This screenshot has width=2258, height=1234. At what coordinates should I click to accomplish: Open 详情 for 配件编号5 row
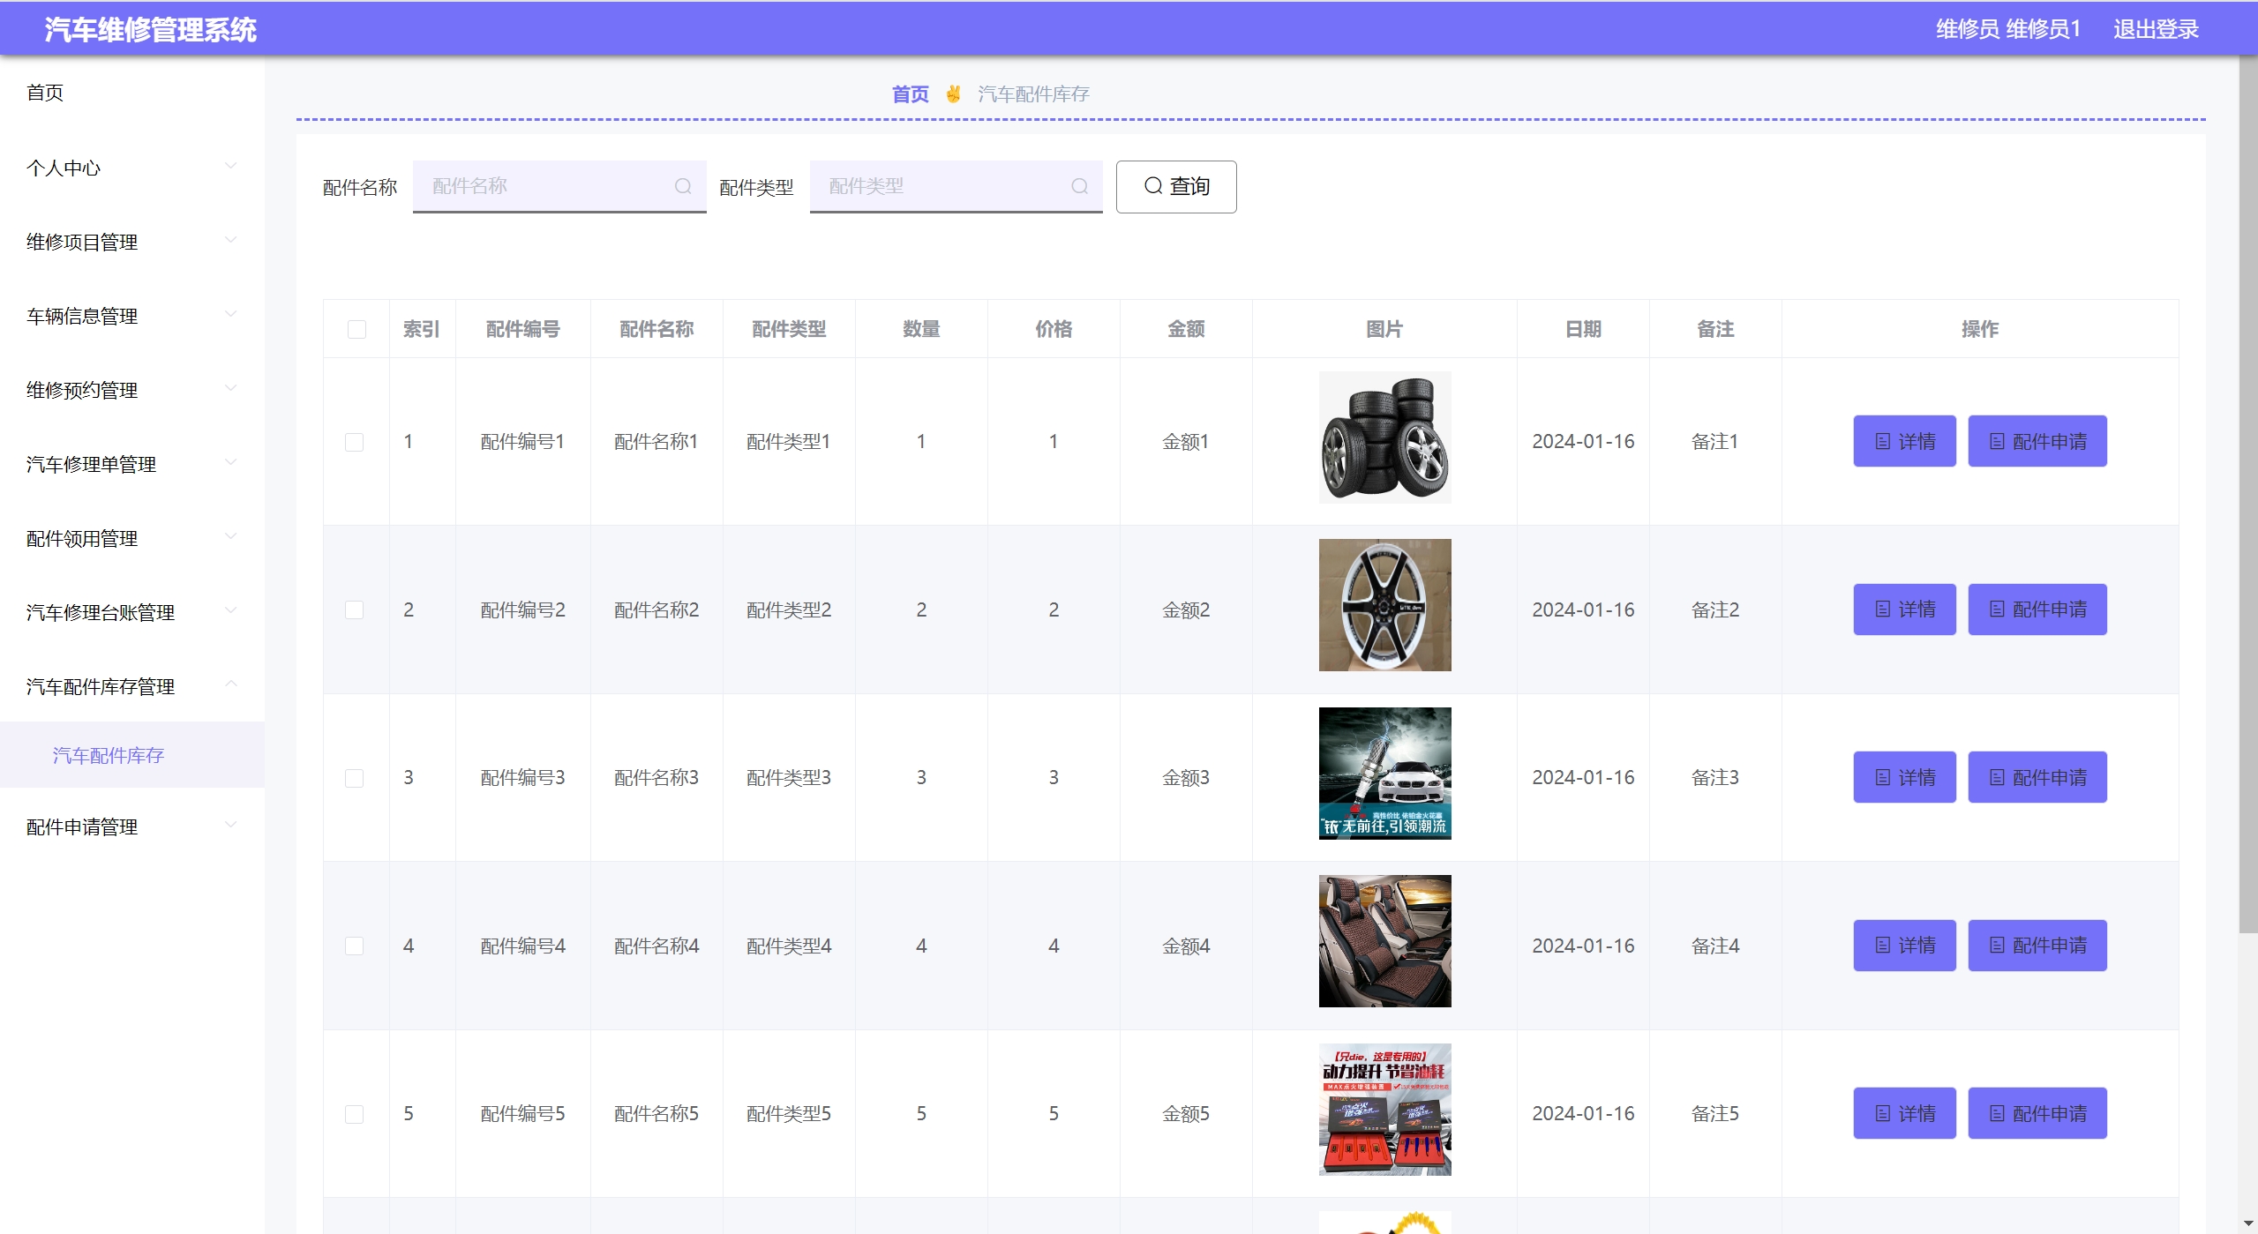[1903, 1113]
